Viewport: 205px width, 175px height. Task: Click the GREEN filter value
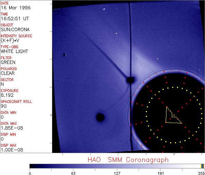pyautogui.click(x=8, y=62)
